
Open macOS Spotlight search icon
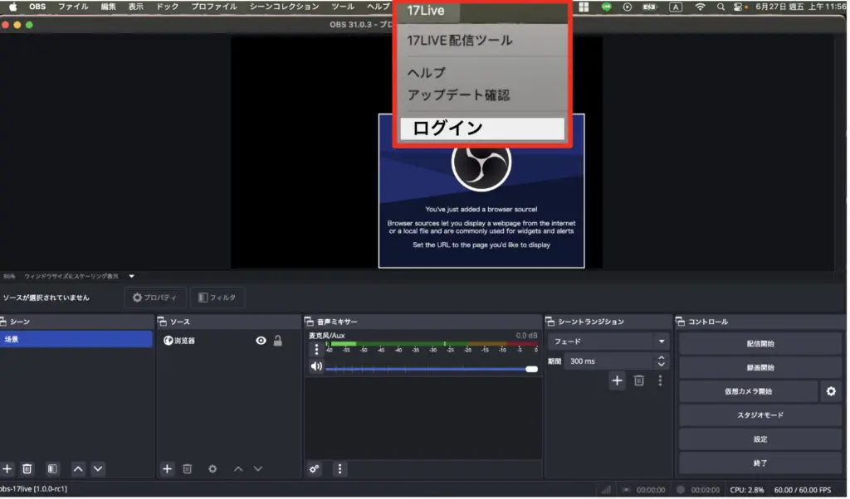pyautogui.click(x=721, y=7)
